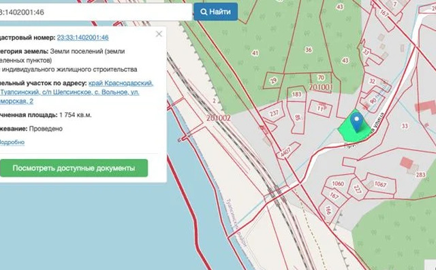
Task: Click parcel label 227 on map
Action: 358,189
